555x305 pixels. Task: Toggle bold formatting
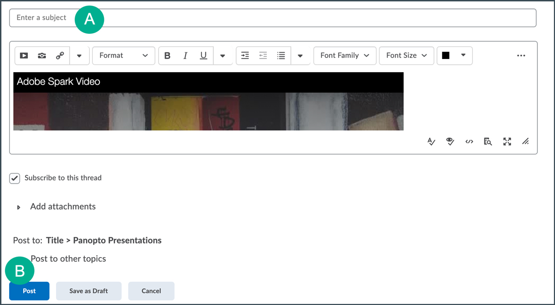click(168, 55)
